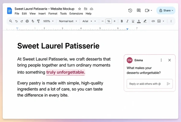Expand the video call options arrow
181x122 pixels.
(x=151, y=11)
